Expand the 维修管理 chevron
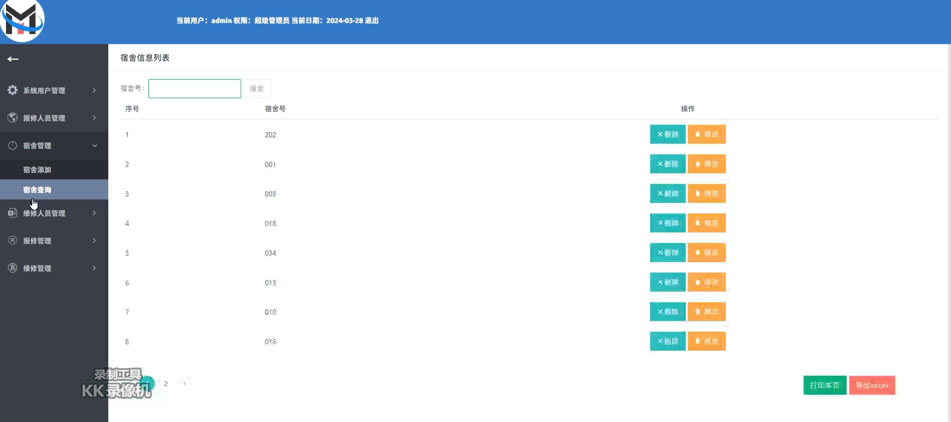Viewport: 951px width, 422px height. 94,268
